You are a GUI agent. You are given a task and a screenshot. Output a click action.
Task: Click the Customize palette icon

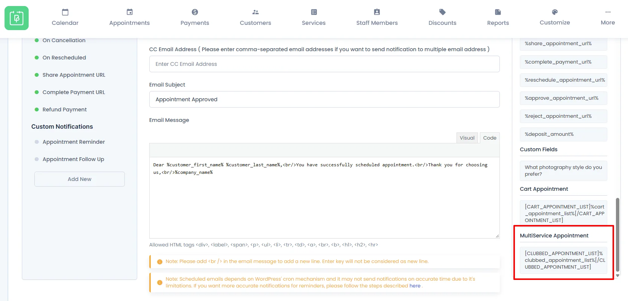(555, 12)
